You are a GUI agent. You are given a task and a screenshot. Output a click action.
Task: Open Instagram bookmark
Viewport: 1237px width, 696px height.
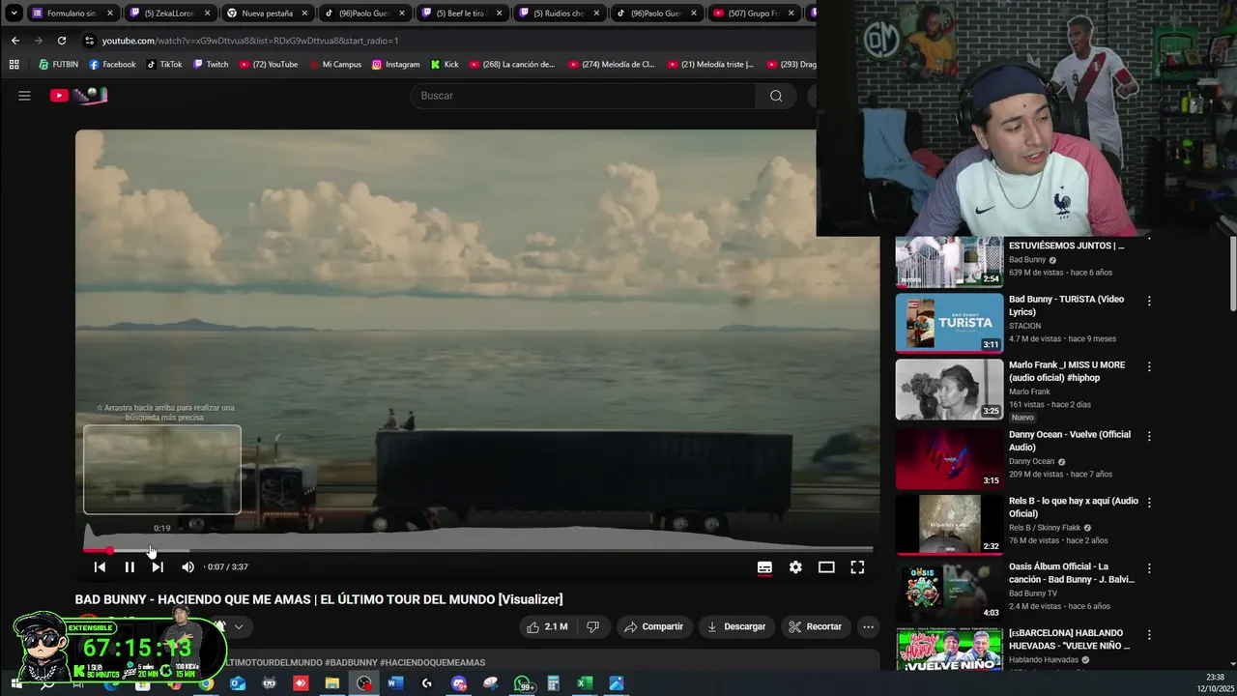click(x=395, y=65)
